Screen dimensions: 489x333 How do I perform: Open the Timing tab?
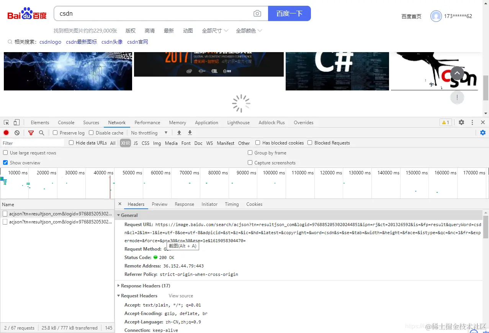point(232,204)
